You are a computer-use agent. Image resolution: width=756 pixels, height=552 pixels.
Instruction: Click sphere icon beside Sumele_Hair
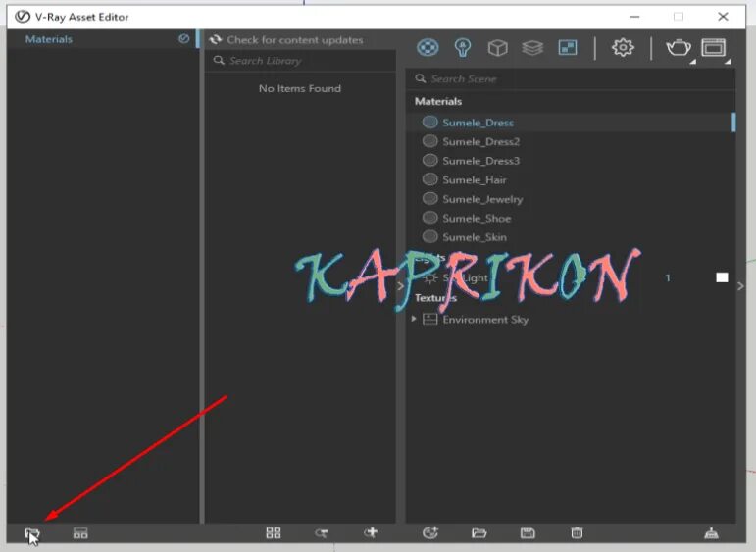coord(429,179)
